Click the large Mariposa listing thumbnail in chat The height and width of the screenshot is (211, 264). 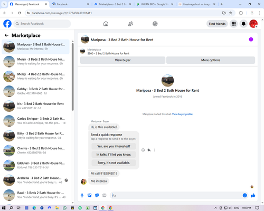point(167,80)
